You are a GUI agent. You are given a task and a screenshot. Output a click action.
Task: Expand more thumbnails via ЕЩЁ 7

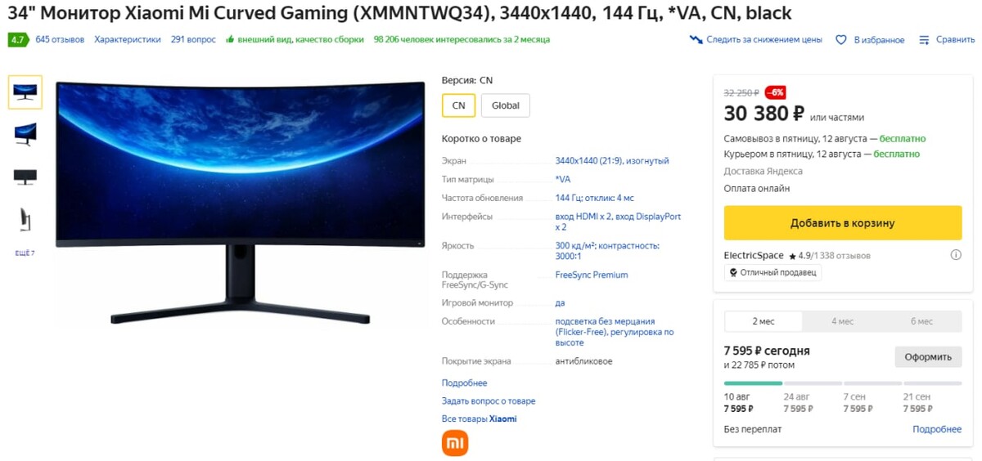25,253
